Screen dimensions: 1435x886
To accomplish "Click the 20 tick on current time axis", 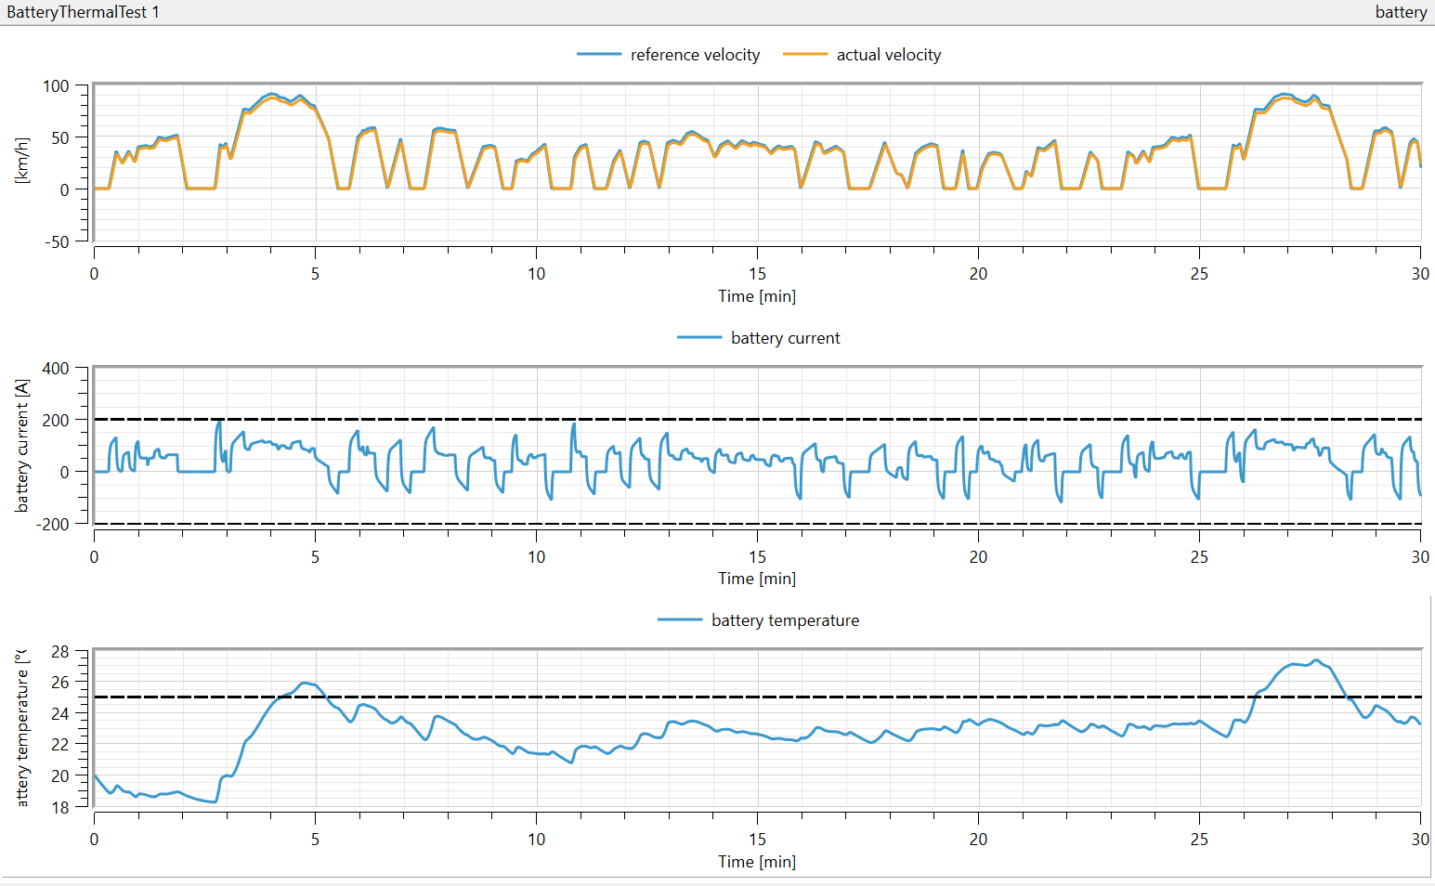I will [x=979, y=557].
